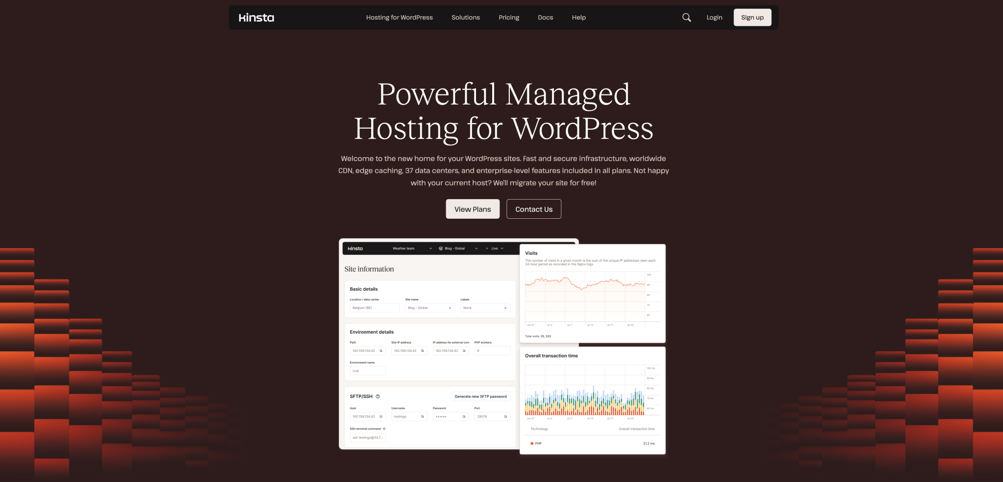Select Docs in the navigation bar

(545, 17)
